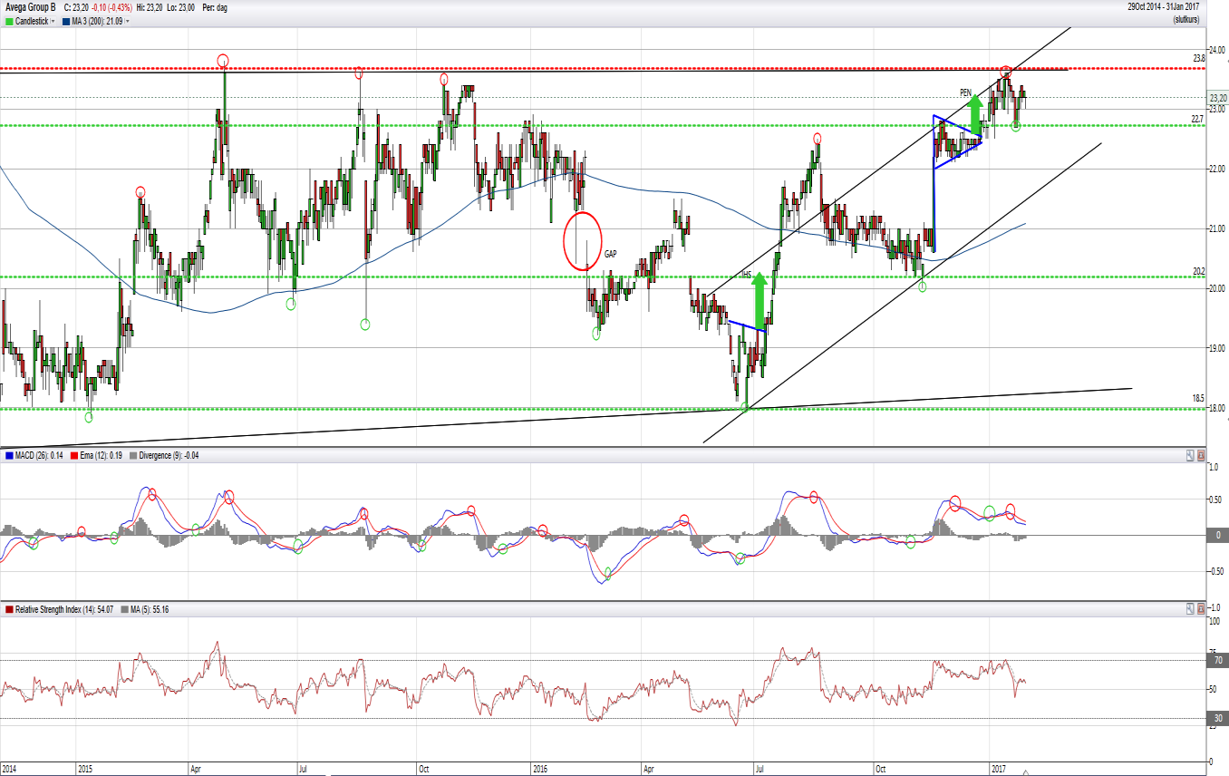Click the MACD (26): 0.14 label
This screenshot has height=776, width=1229.
39,455
